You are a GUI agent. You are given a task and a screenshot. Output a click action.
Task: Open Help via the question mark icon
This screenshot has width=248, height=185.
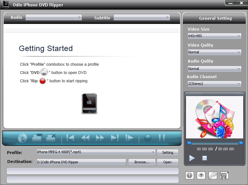click(201, 175)
